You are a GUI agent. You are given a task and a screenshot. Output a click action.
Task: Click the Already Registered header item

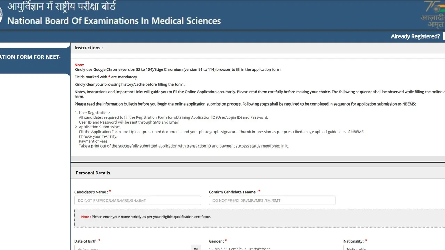tap(415, 36)
